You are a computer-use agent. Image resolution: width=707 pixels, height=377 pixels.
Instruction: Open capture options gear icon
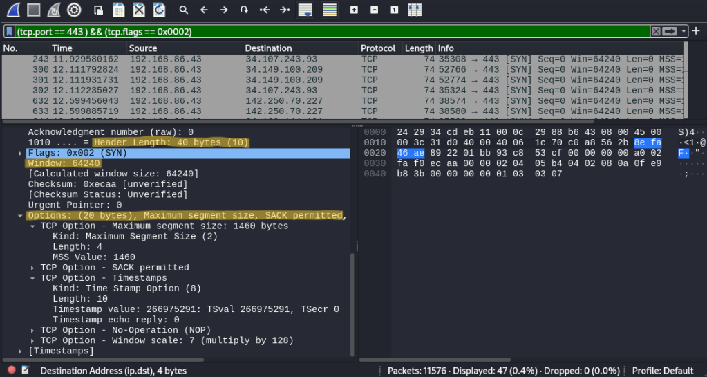pos(74,10)
